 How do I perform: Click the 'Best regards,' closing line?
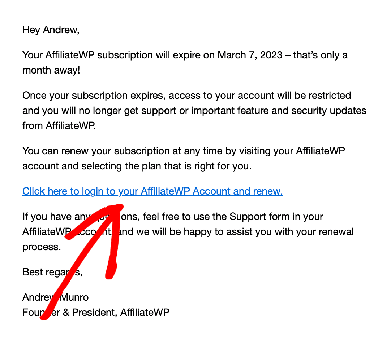tap(52, 272)
